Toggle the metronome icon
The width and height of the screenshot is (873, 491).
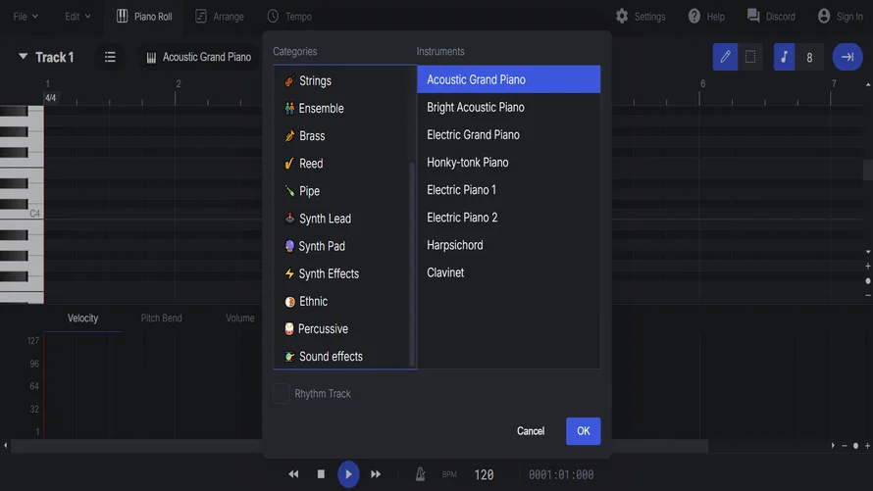(421, 474)
